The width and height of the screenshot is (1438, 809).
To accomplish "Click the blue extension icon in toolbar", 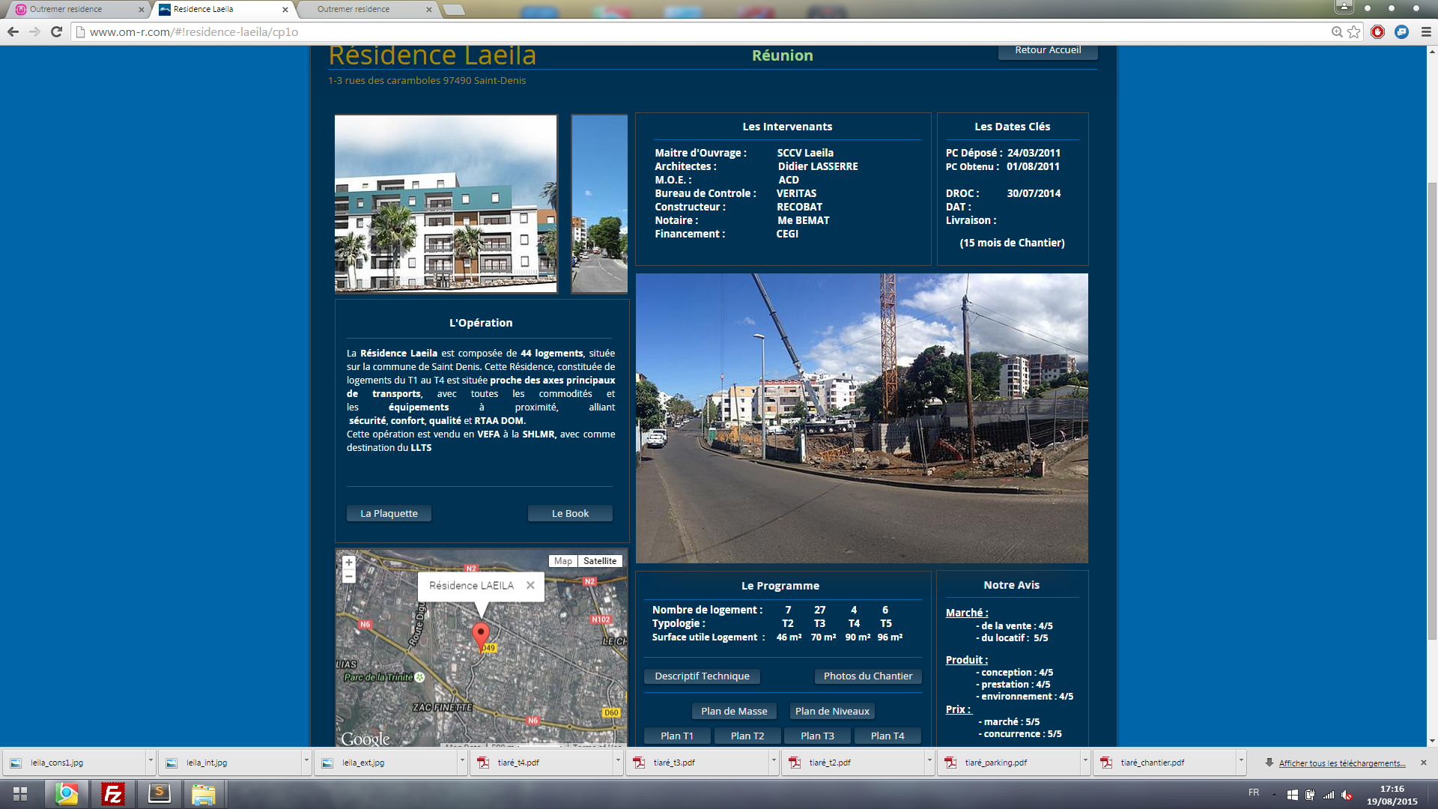I will point(1402,31).
